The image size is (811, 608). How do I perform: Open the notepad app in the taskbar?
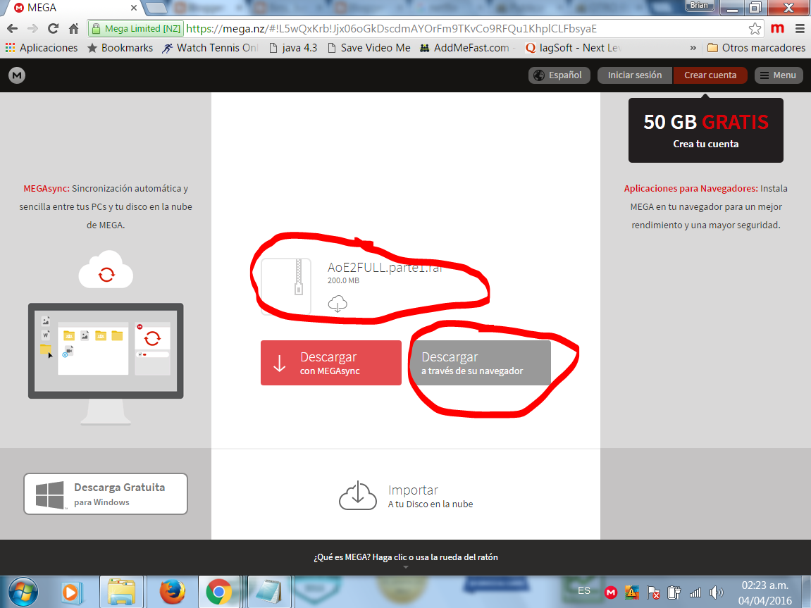[x=269, y=592]
